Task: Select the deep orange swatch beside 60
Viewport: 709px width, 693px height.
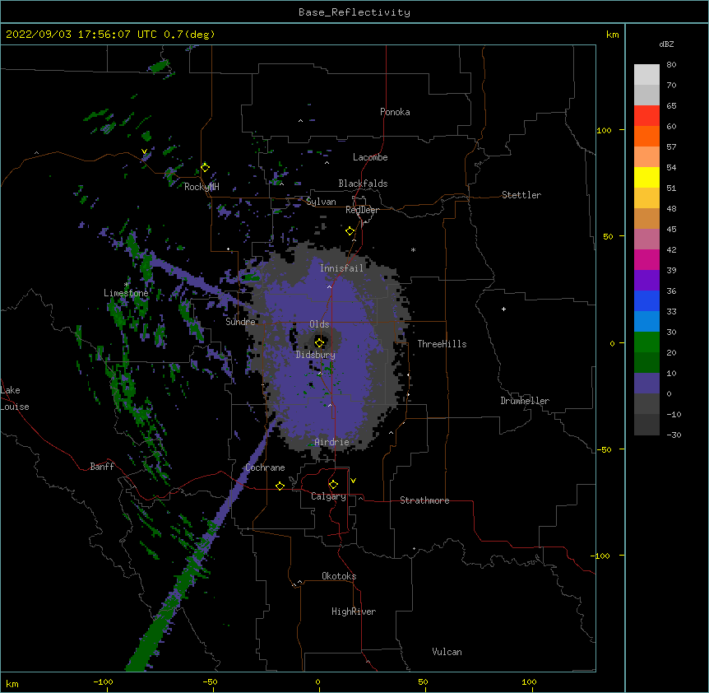Action: 646,136
